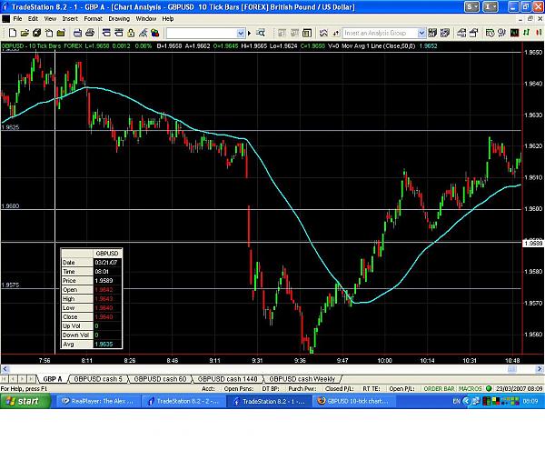The width and height of the screenshot is (545, 450).
Task: Open the Window menu
Action: click(x=146, y=19)
